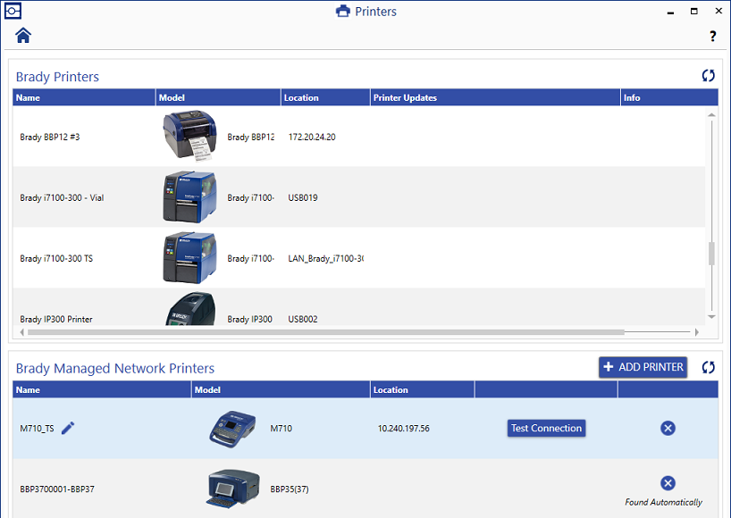731x518 pixels.
Task: Open Help with the question mark icon
Action: (x=712, y=37)
